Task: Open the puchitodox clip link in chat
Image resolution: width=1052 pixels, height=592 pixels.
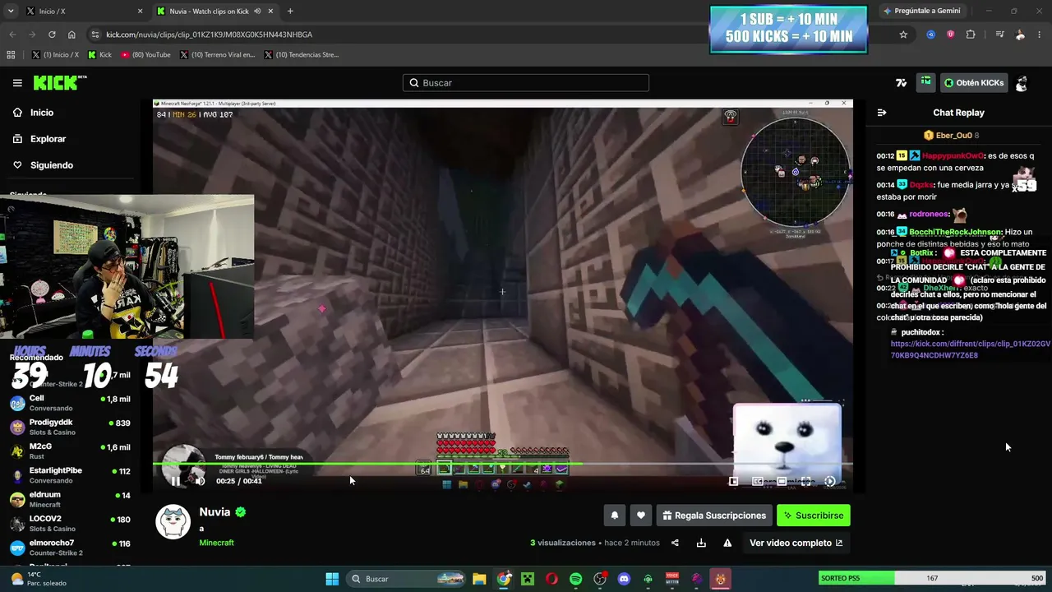Action: pos(970,349)
